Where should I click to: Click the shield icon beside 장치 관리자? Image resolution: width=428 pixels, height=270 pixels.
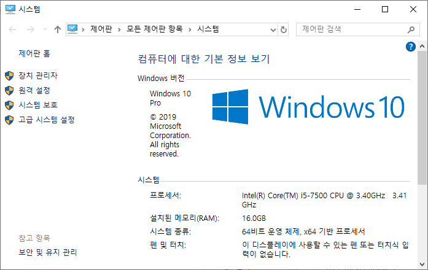9,76
